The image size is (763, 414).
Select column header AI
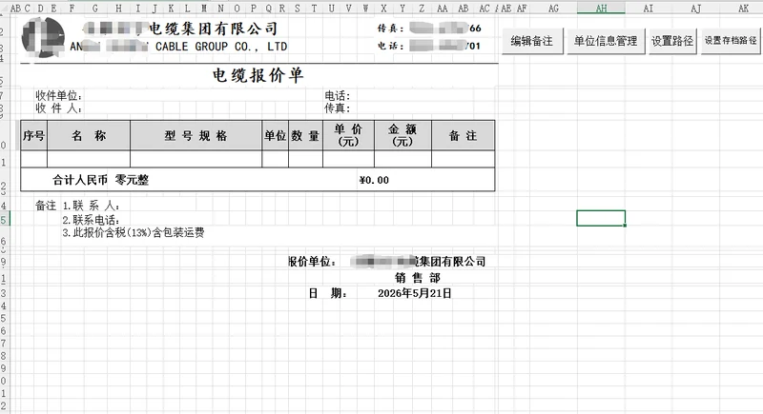(649, 9)
